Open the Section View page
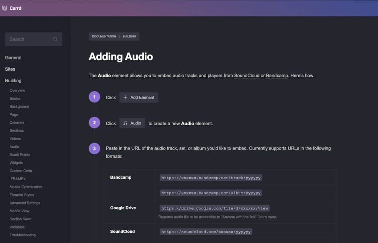Viewport: 378px width, 243px height. tap(20, 219)
